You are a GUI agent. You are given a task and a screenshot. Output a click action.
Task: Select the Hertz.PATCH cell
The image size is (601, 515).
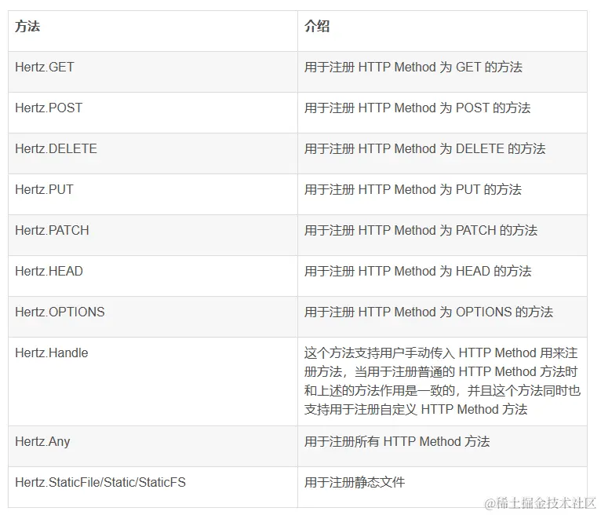click(x=52, y=231)
